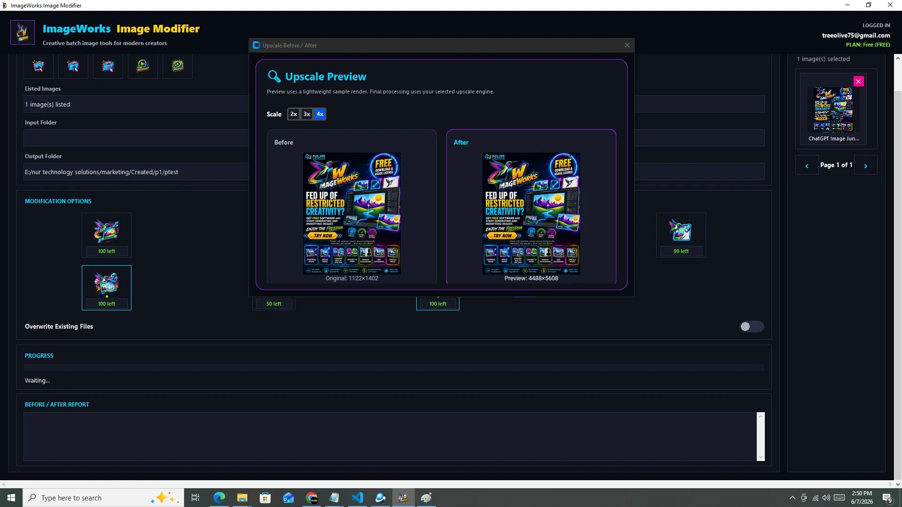
Task: Click the highlighted tile showing 100 left
Action: [107, 288]
